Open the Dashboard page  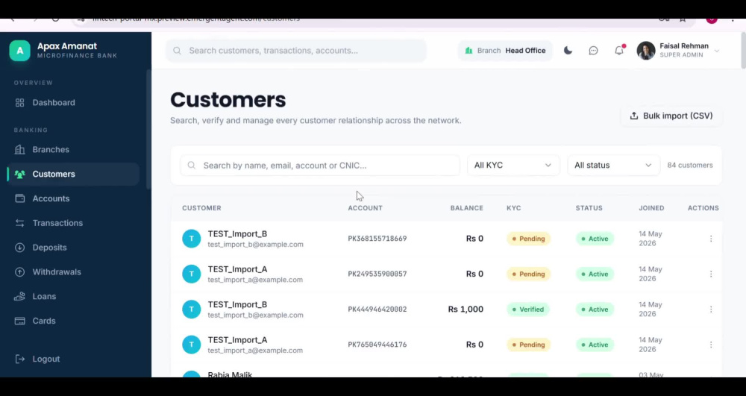tap(74, 103)
